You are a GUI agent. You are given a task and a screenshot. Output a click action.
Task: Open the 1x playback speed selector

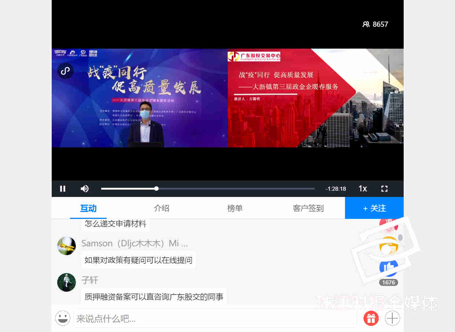pyautogui.click(x=363, y=189)
